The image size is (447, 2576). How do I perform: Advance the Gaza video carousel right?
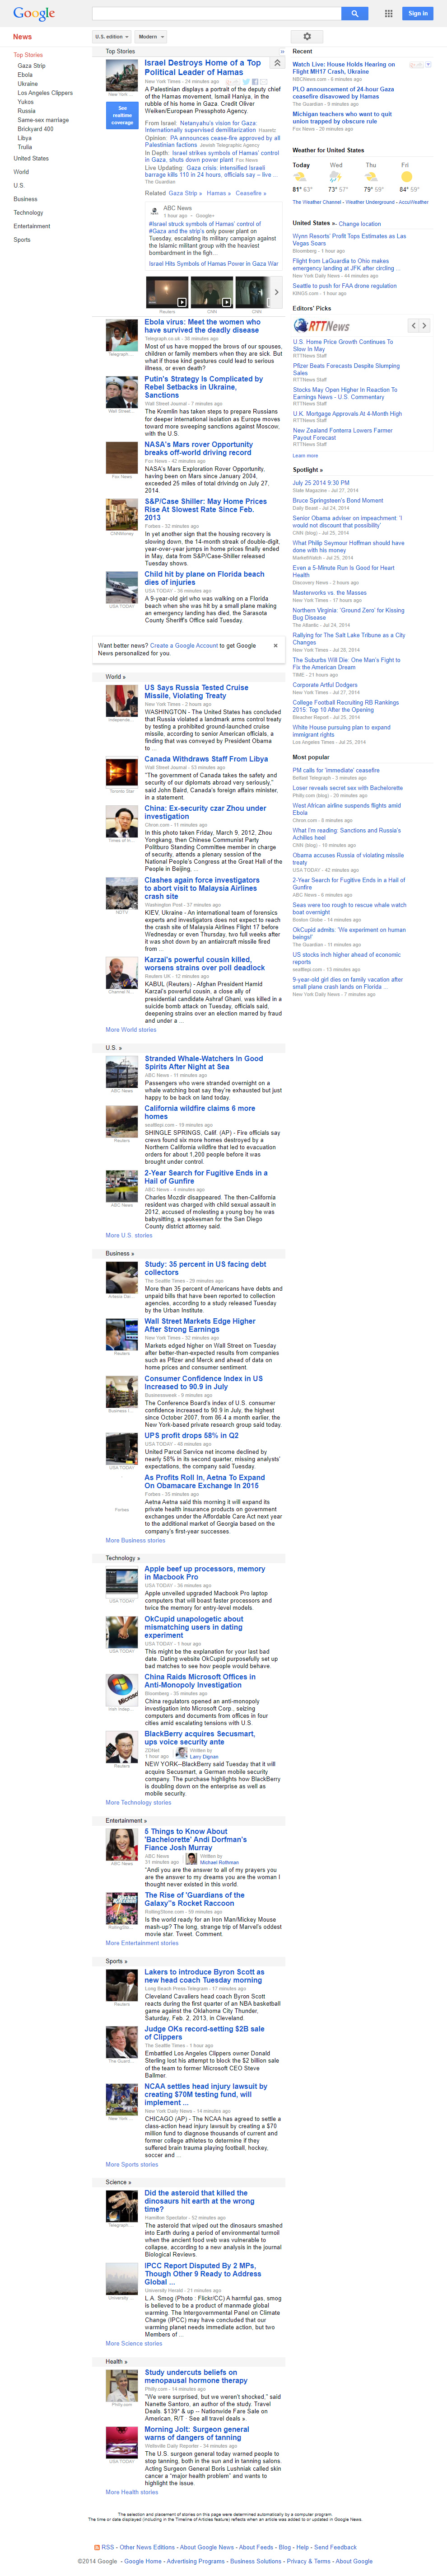(276, 292)
